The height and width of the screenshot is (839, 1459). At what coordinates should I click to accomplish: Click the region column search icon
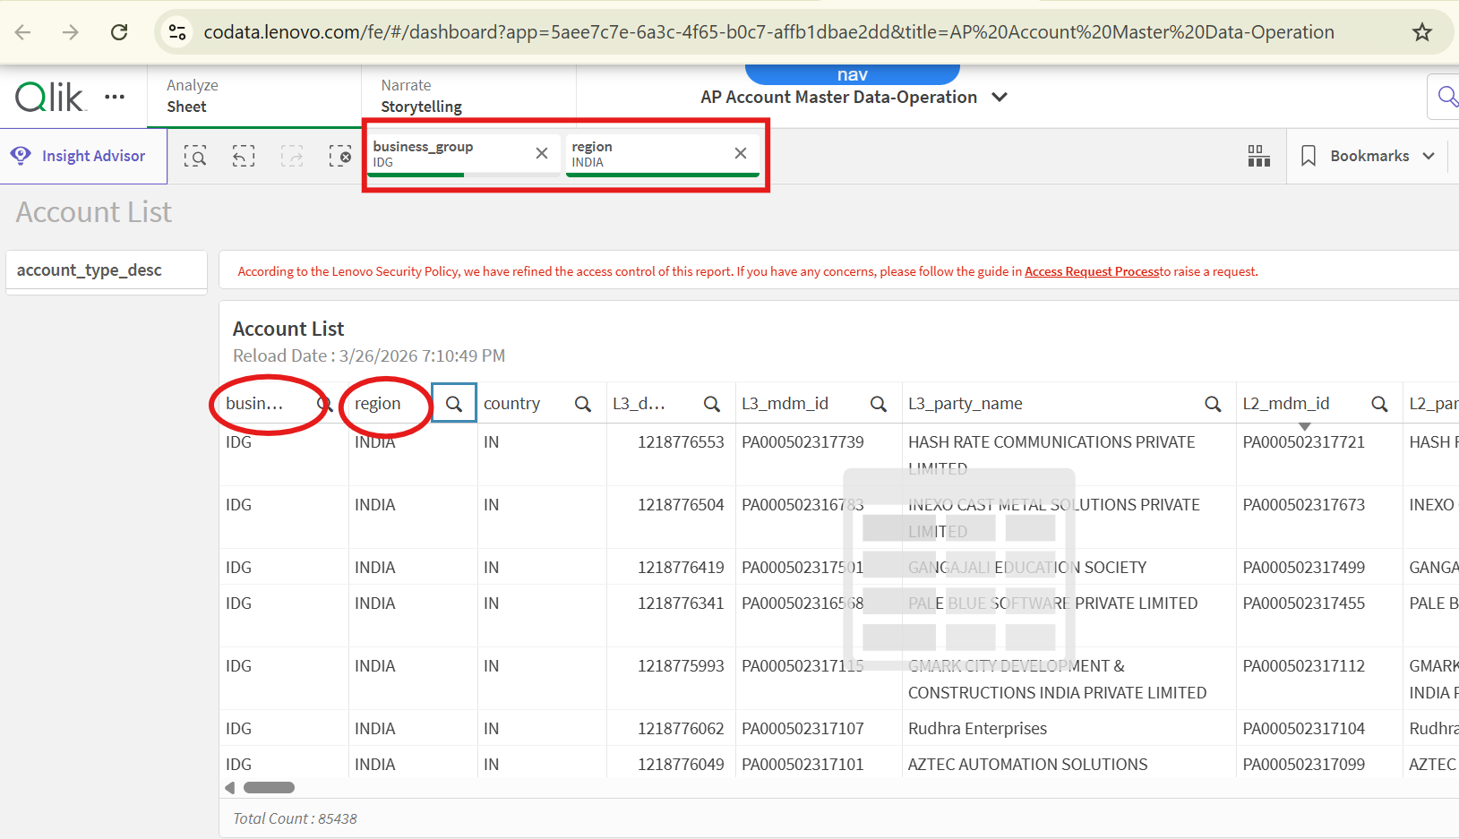(454, 404)
